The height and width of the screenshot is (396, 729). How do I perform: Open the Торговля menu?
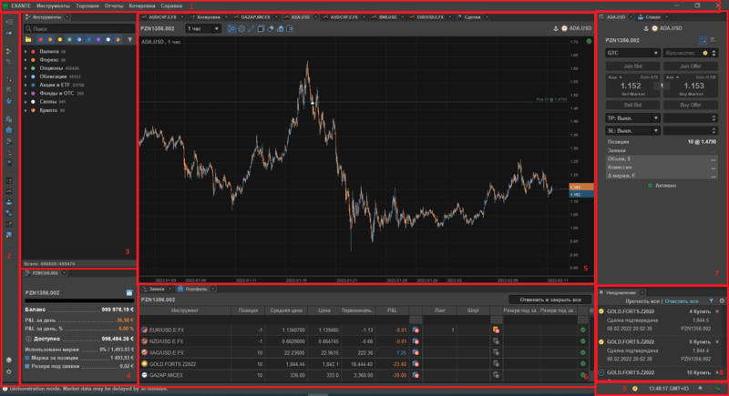(88, 5)
